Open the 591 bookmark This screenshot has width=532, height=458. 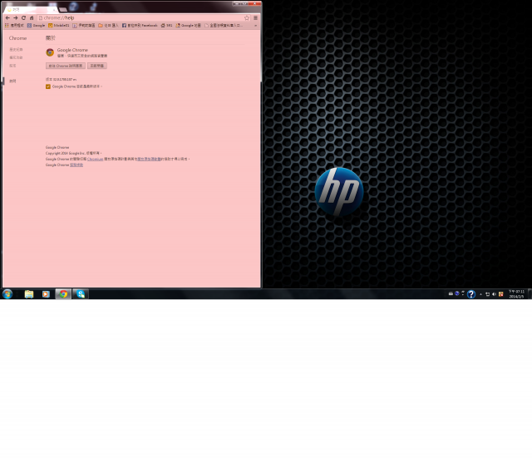tap(166, 25)
